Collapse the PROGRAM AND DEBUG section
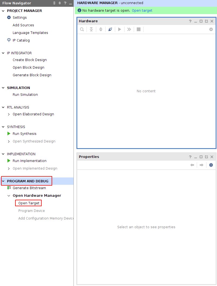 point(3,181)
